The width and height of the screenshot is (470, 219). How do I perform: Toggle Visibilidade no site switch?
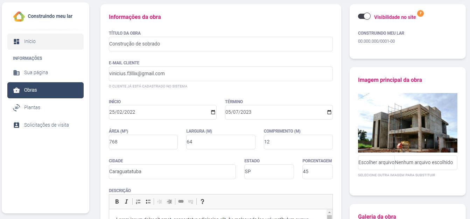click(364, 16)
